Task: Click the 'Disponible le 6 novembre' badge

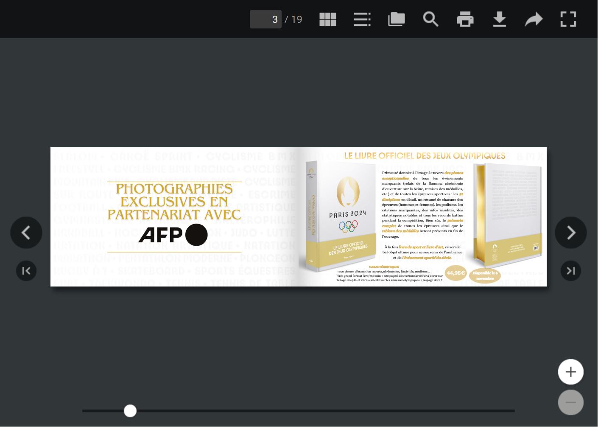Action: (485, 275)
